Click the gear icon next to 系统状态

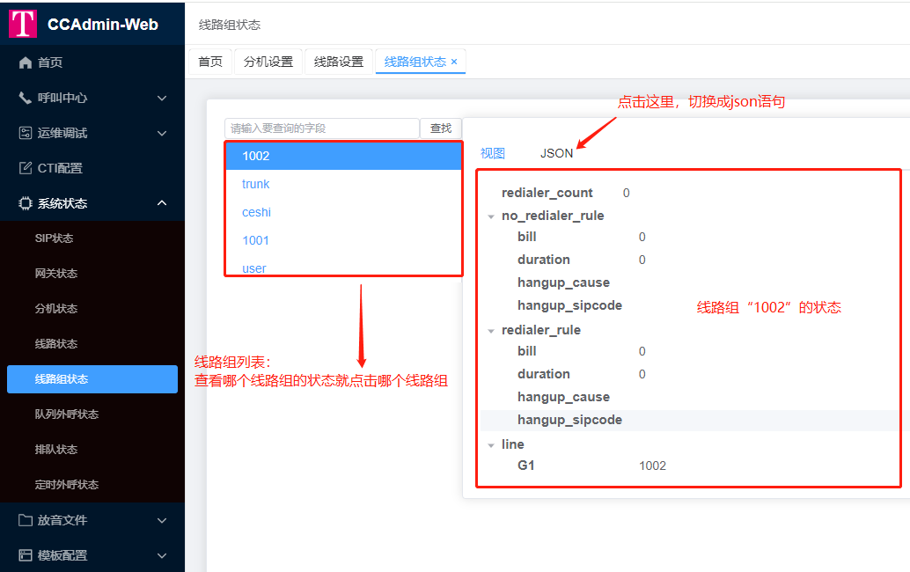pos(25,202)
